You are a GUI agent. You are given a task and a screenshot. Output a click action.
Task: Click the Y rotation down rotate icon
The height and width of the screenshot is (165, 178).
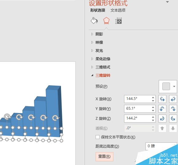click(x=173, y=109)
